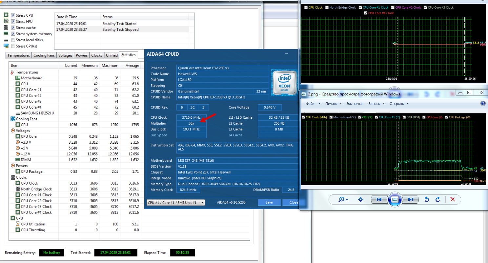Rotate the photo clockwise

(x=437, y=199)
